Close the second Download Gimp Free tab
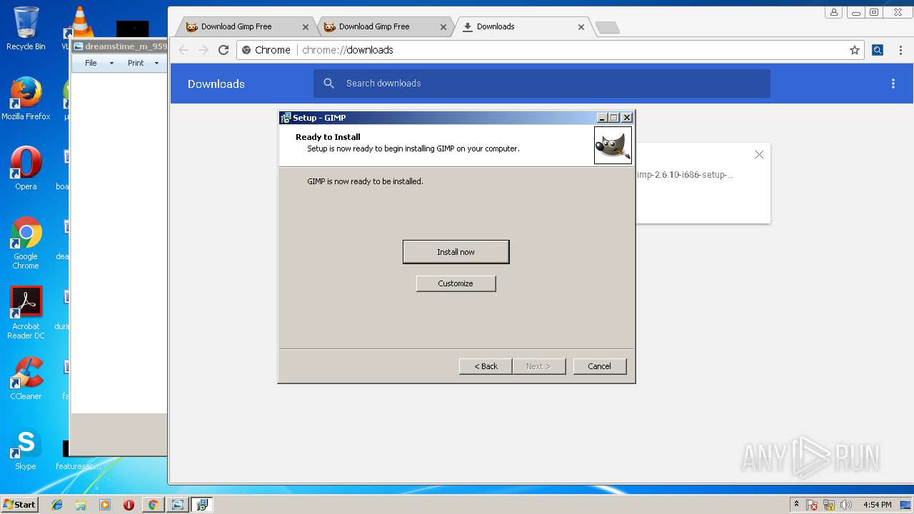Image resolution: width=914 pixels, height=514 pixels. click(443, 27)
